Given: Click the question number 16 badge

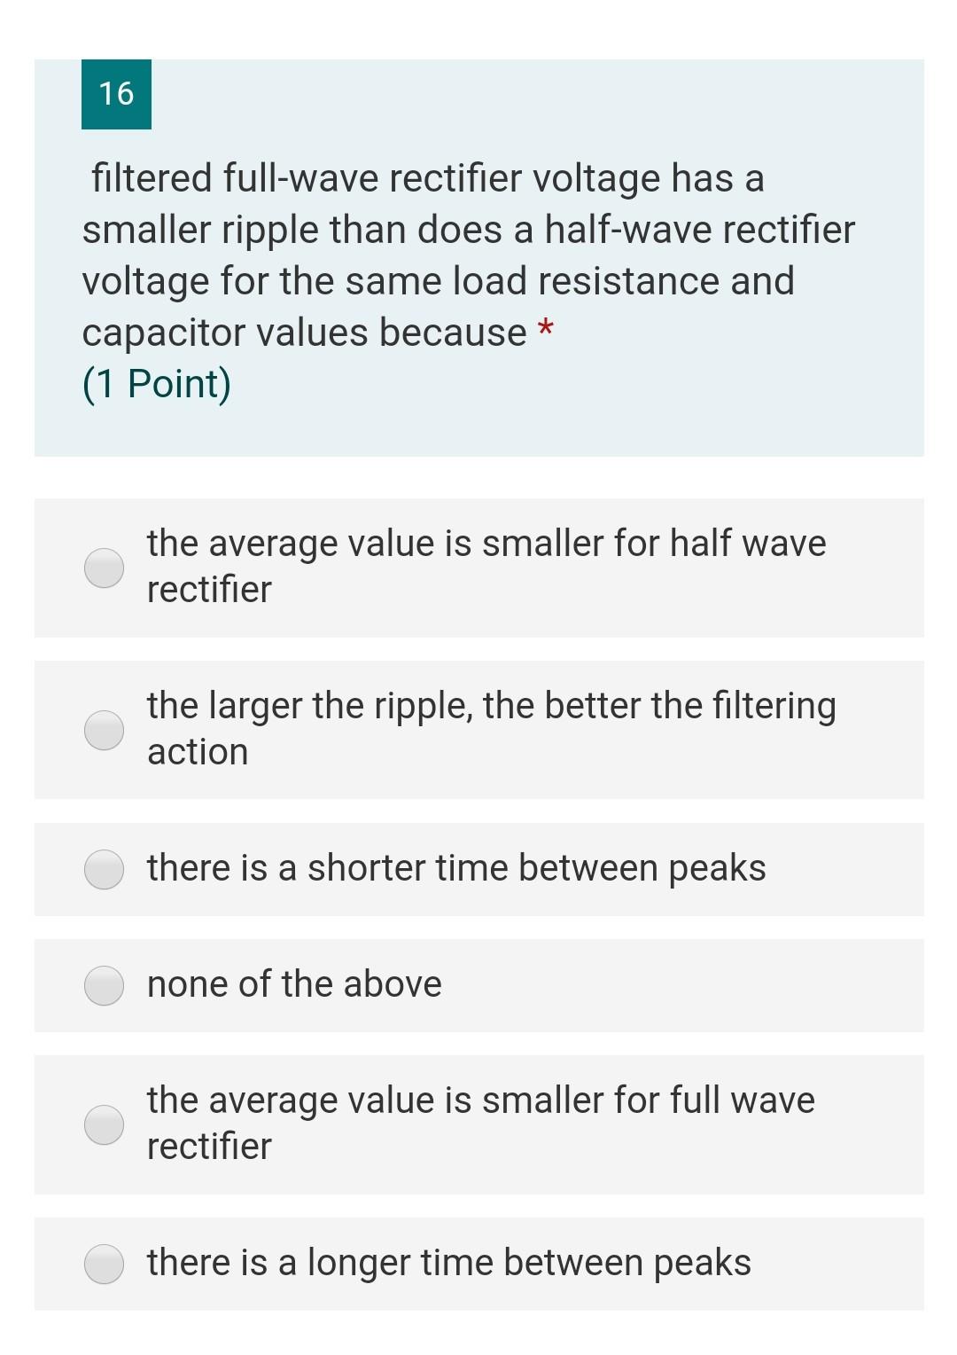Looking at the screenshot, I should pyautogui.click(x=116, y=93).
